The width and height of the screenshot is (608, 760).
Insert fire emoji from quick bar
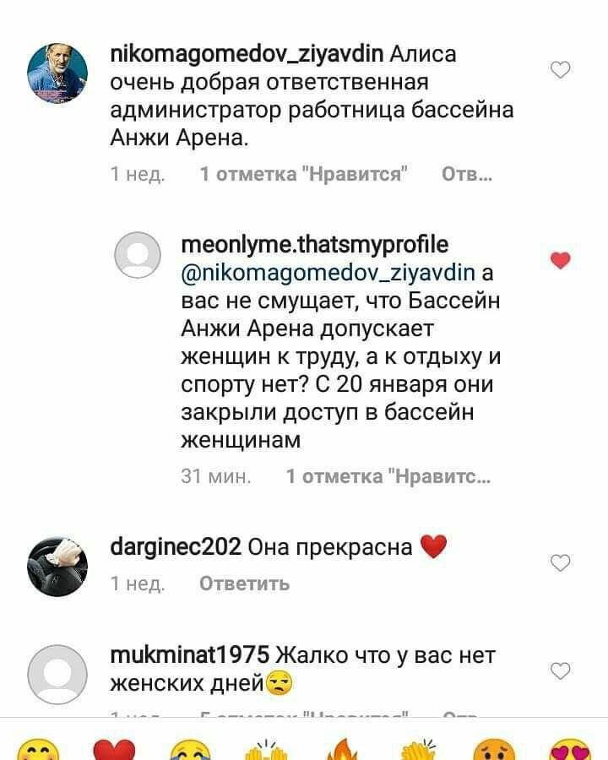click(x=342, y=749)
